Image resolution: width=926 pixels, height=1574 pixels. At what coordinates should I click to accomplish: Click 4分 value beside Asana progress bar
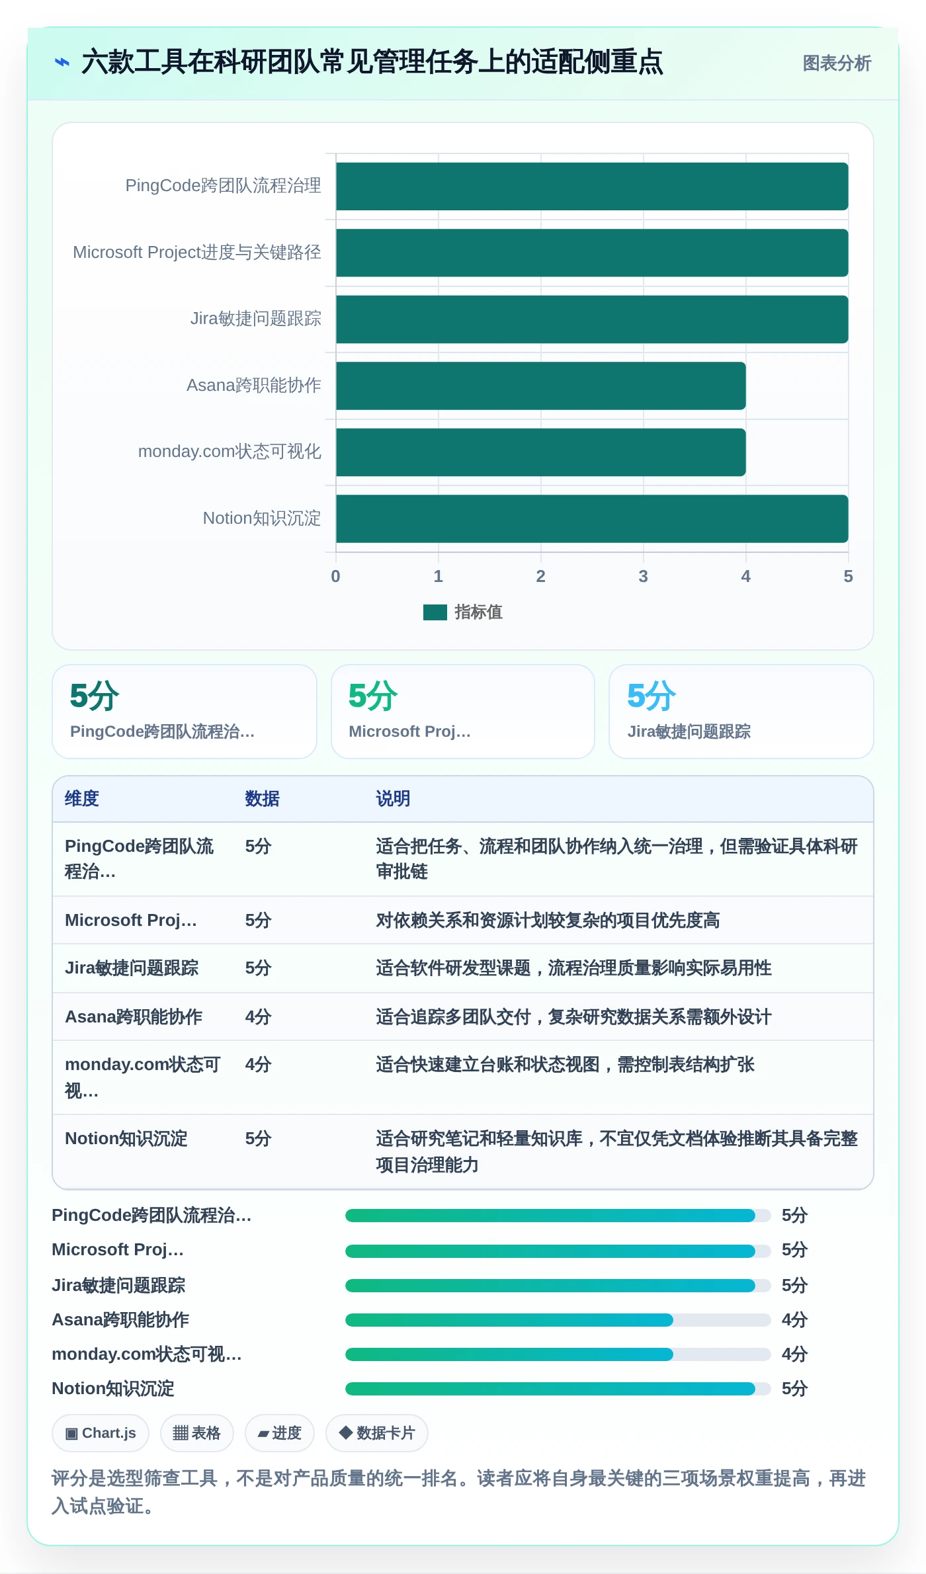pyautogui.click(x=794, y=1320)
